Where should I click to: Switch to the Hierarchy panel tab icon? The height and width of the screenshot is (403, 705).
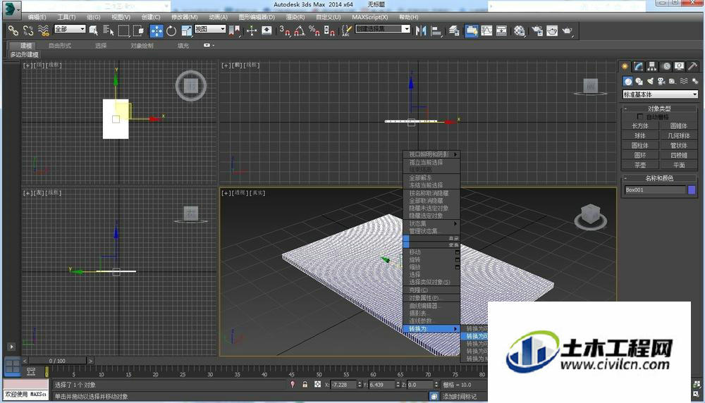[652, 66]
